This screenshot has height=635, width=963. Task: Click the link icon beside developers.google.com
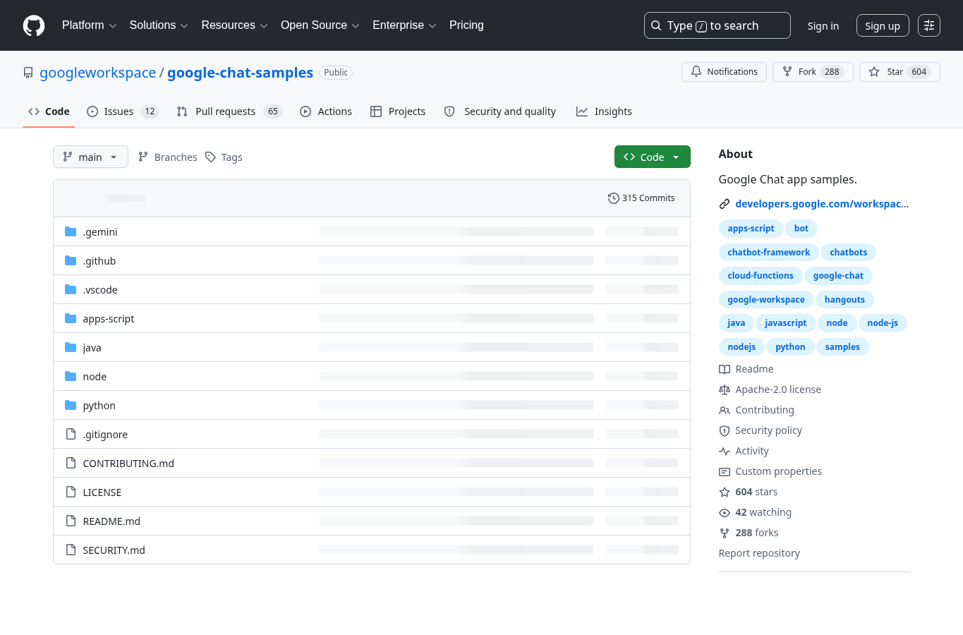pyautogui.click(x=725, y=204)
